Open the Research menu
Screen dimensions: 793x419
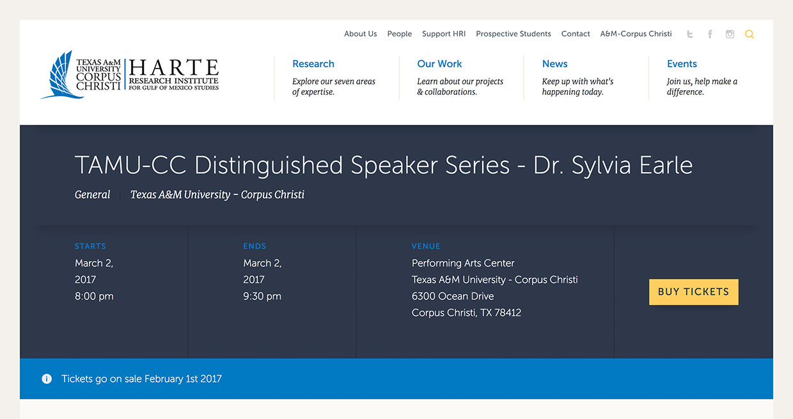[313, 64]
